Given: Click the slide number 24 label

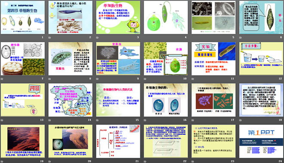Looking at the screenshot, I should tap(281, 161).
